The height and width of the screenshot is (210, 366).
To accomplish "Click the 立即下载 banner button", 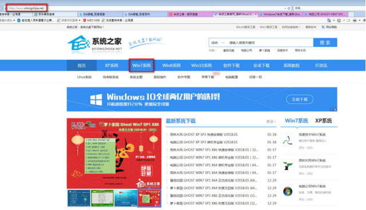I will coord(300,99).
